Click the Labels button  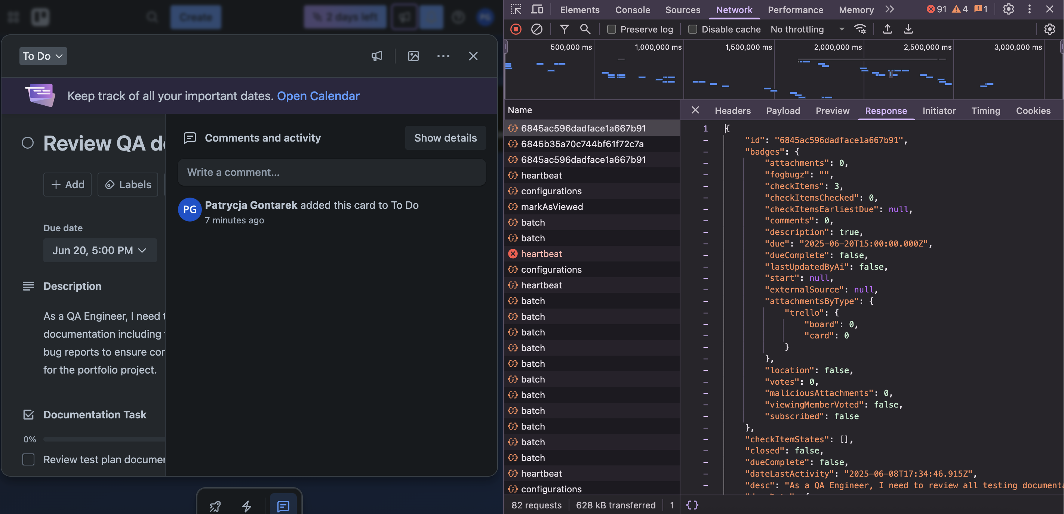[127, 185]
